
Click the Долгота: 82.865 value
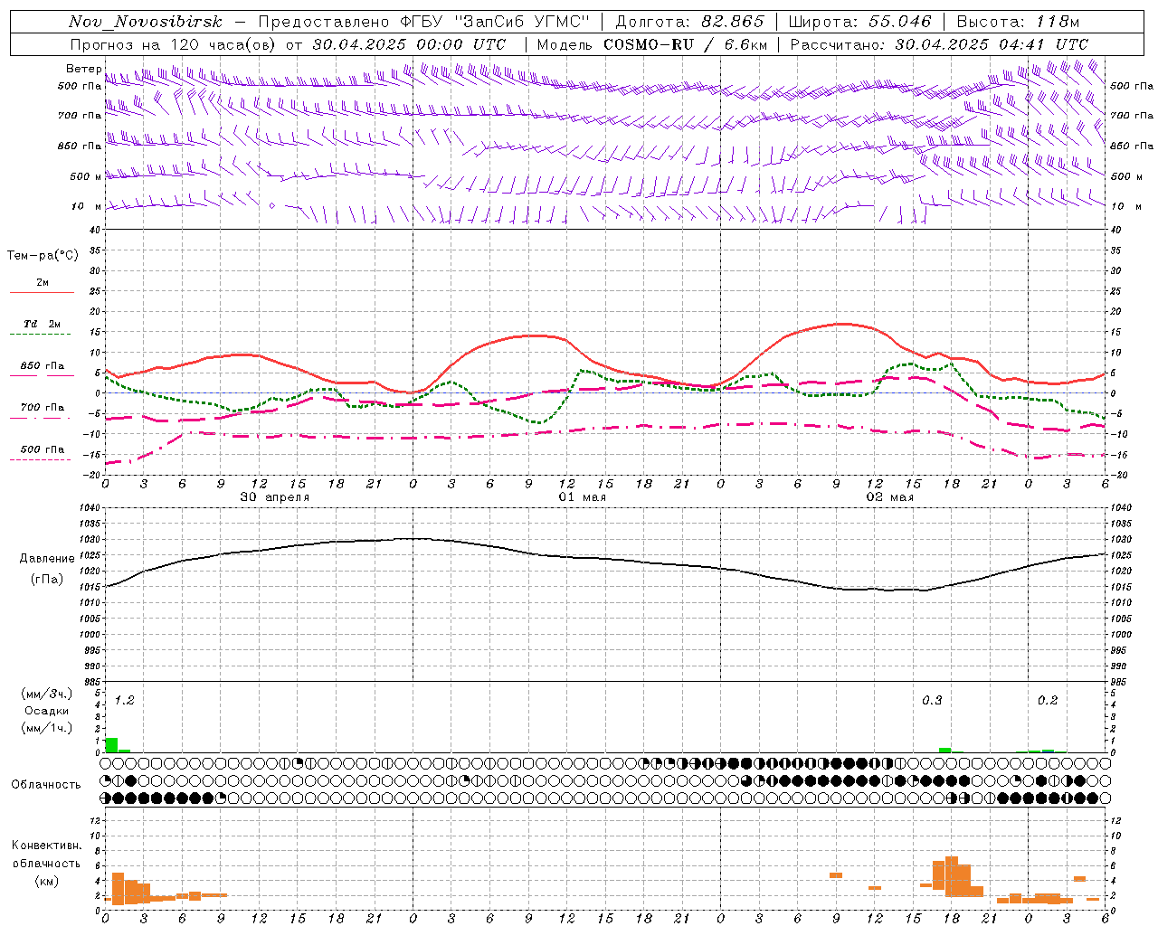pyautogui.click(x=690, y=22)
